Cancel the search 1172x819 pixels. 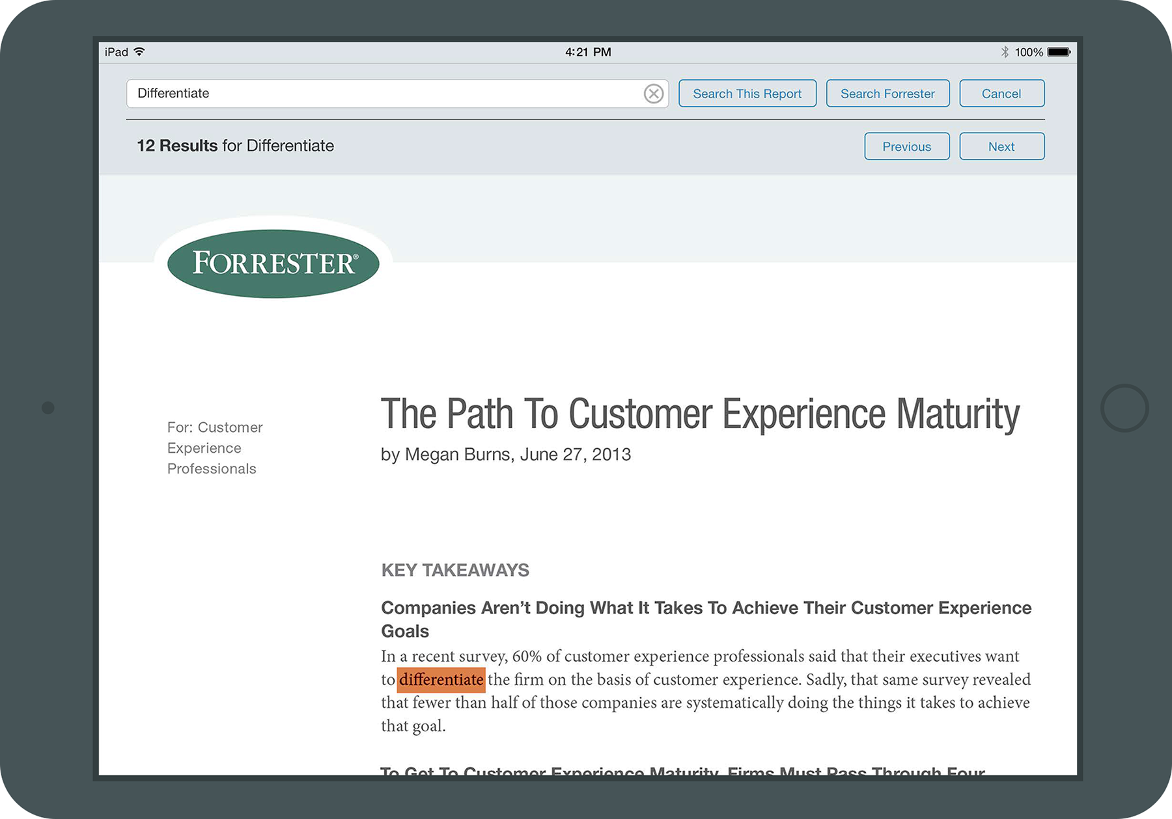[x=1001, y=94]
